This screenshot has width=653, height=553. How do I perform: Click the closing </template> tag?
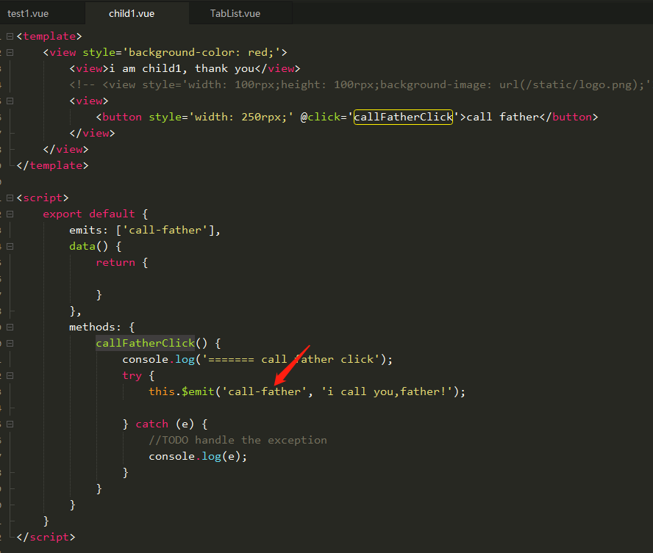coord(52,165)
